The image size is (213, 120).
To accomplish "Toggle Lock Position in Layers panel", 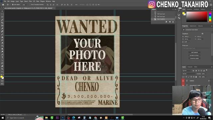I will click(191, 77).
